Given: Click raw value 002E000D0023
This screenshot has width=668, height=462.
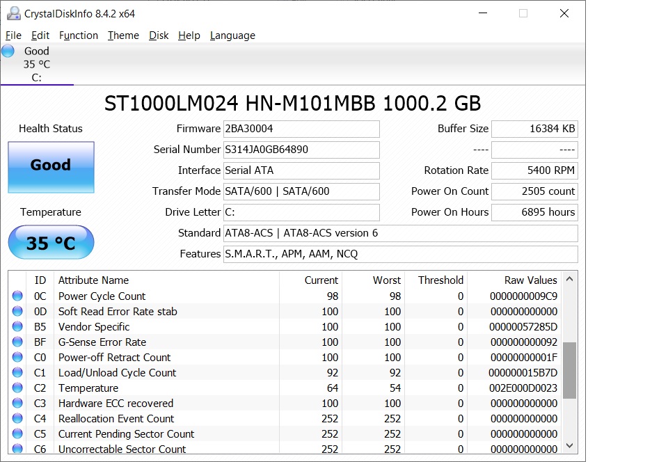Looking at the screenshot, I should (523, 388).
